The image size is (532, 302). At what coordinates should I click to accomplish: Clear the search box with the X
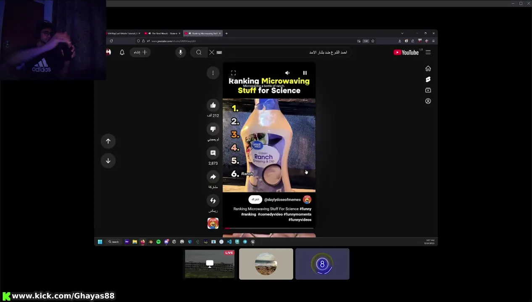pyautogui.click(x=212, y=52)
